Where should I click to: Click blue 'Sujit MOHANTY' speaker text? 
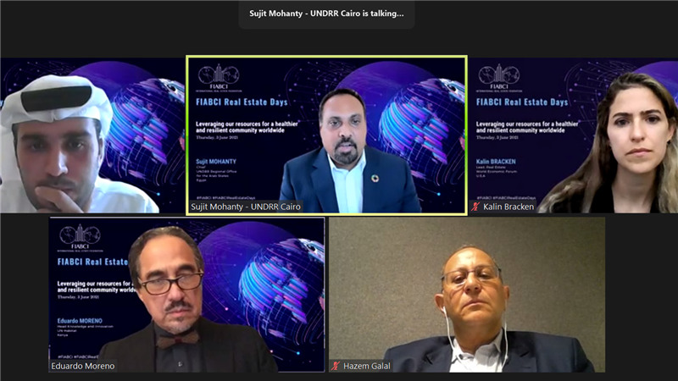[x=216, y=162]
